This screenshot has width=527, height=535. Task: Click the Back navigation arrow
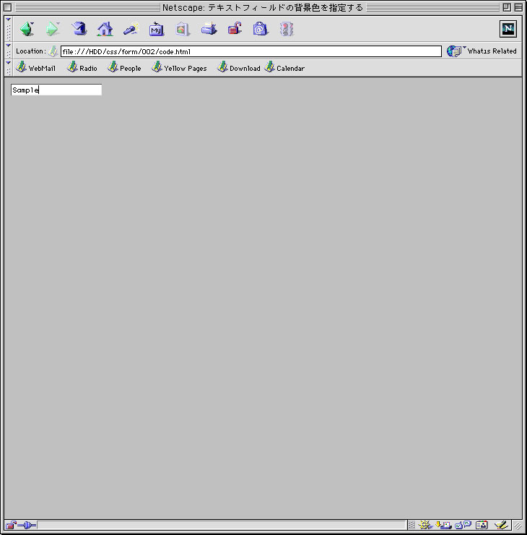pyautogui.click(x=27, y=29)
